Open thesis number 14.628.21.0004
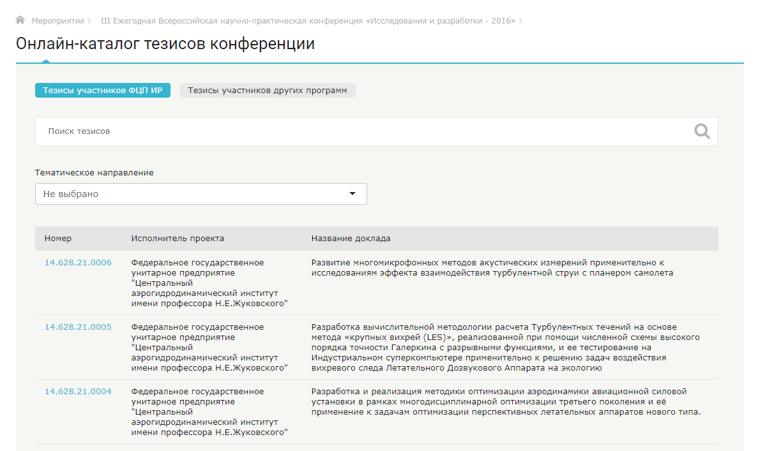Image resolution: width=758 pixels, height=451 pixels. 78,392
